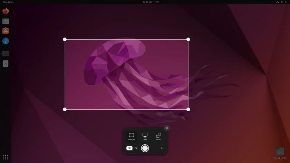Pick the Janela window capture mode
Viewport: 290px width, 163px height.
(x=158, y=136)
